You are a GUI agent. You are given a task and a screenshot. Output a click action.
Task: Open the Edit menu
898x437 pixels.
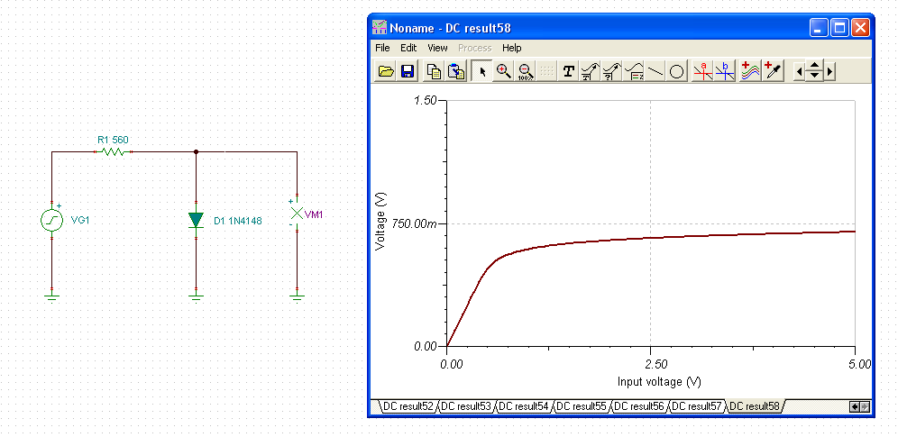(408, 48)
